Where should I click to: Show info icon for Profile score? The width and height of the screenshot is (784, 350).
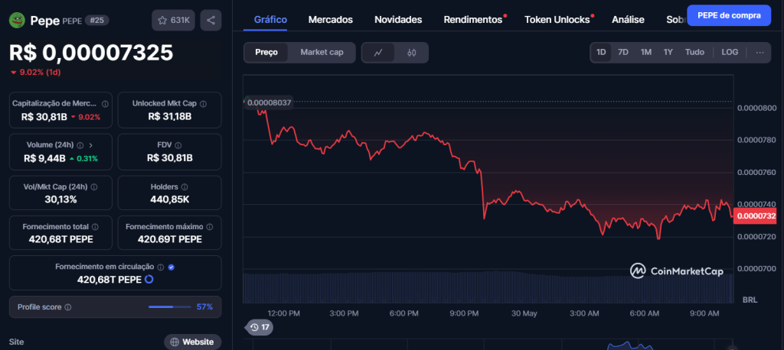(68, 307)
